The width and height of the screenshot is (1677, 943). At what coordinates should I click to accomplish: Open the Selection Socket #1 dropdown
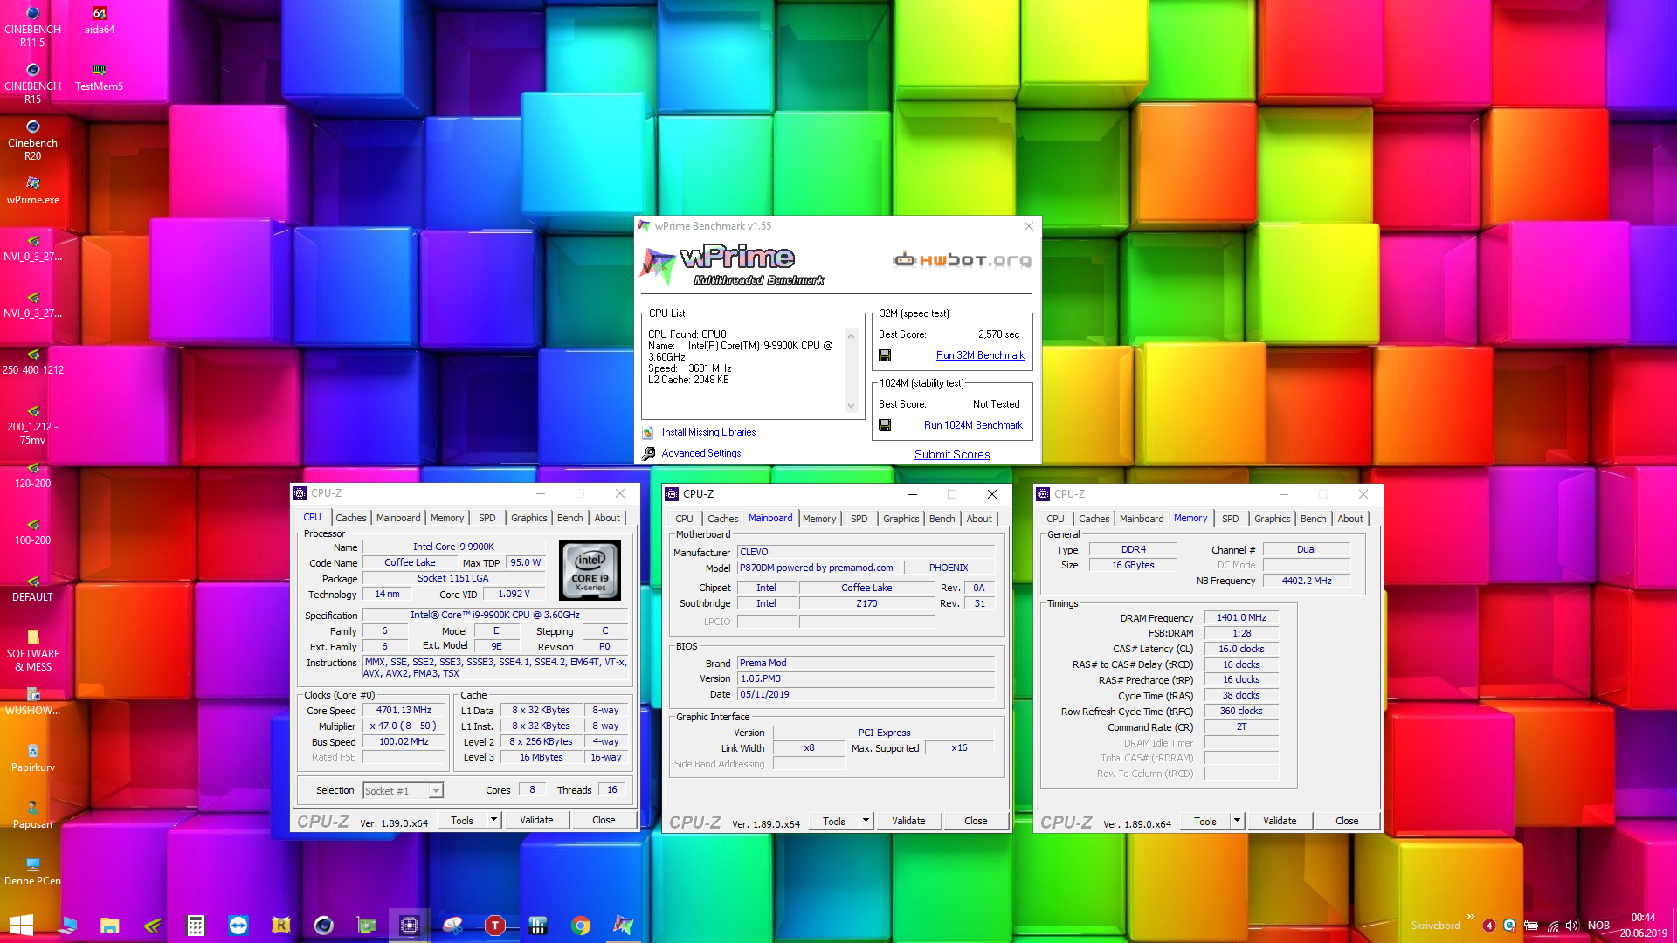(x=404, y=791)
